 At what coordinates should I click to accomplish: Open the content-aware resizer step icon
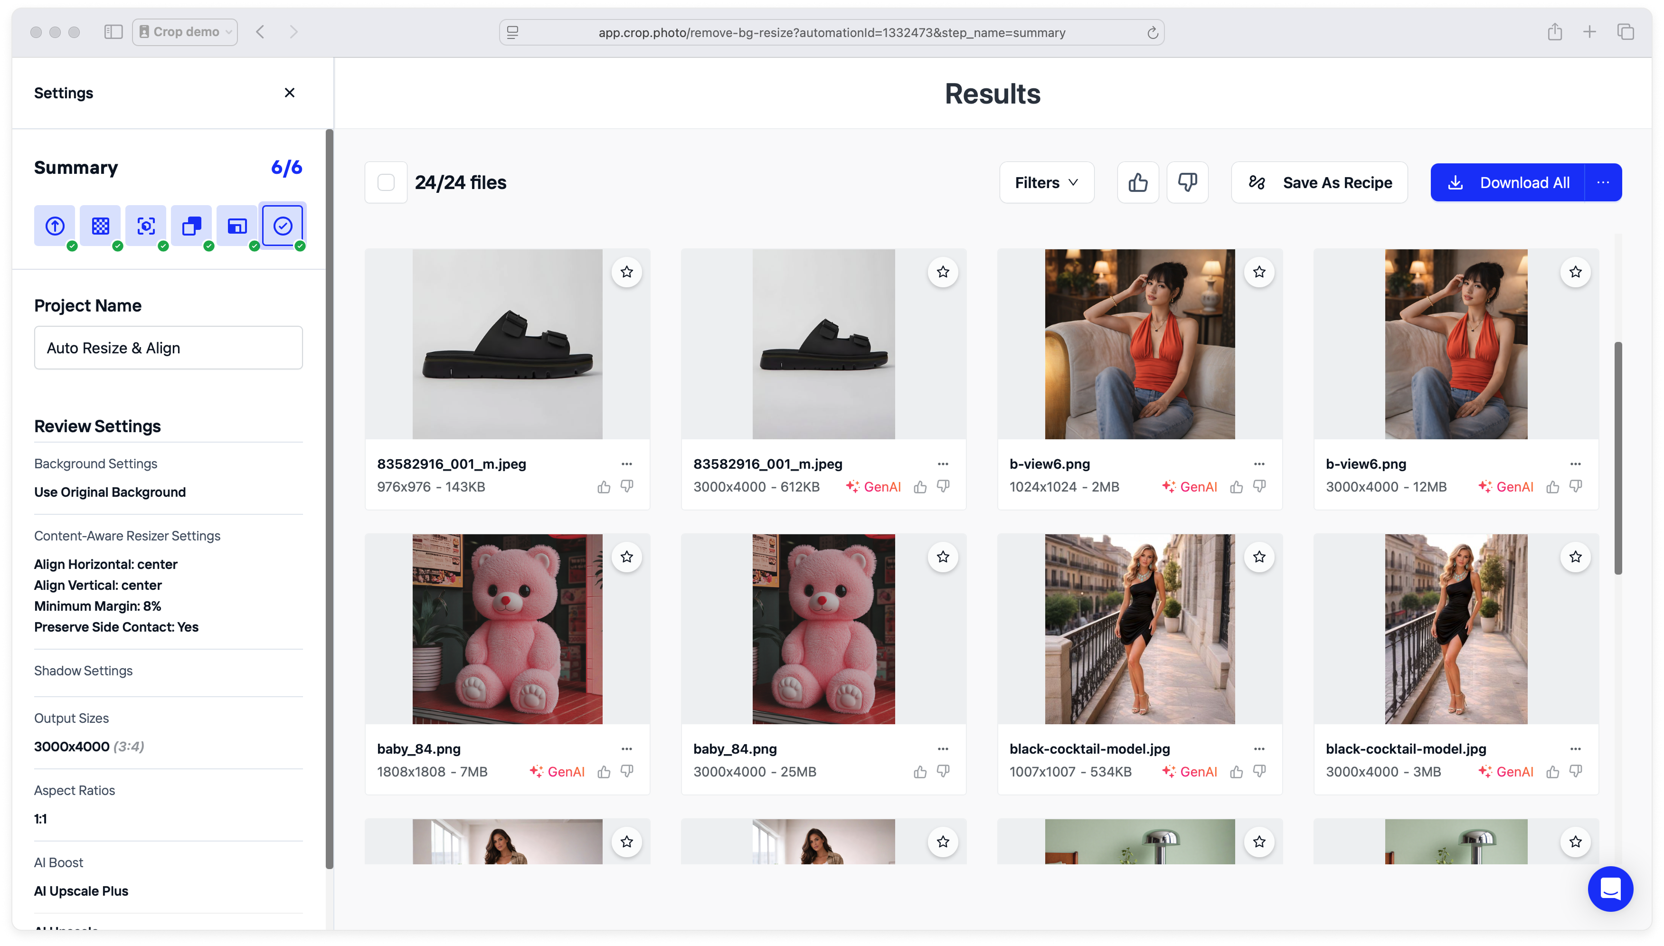[146, 226]
